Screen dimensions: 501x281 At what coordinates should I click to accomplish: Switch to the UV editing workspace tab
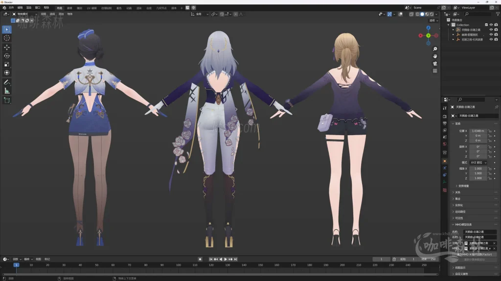(91, 8)
